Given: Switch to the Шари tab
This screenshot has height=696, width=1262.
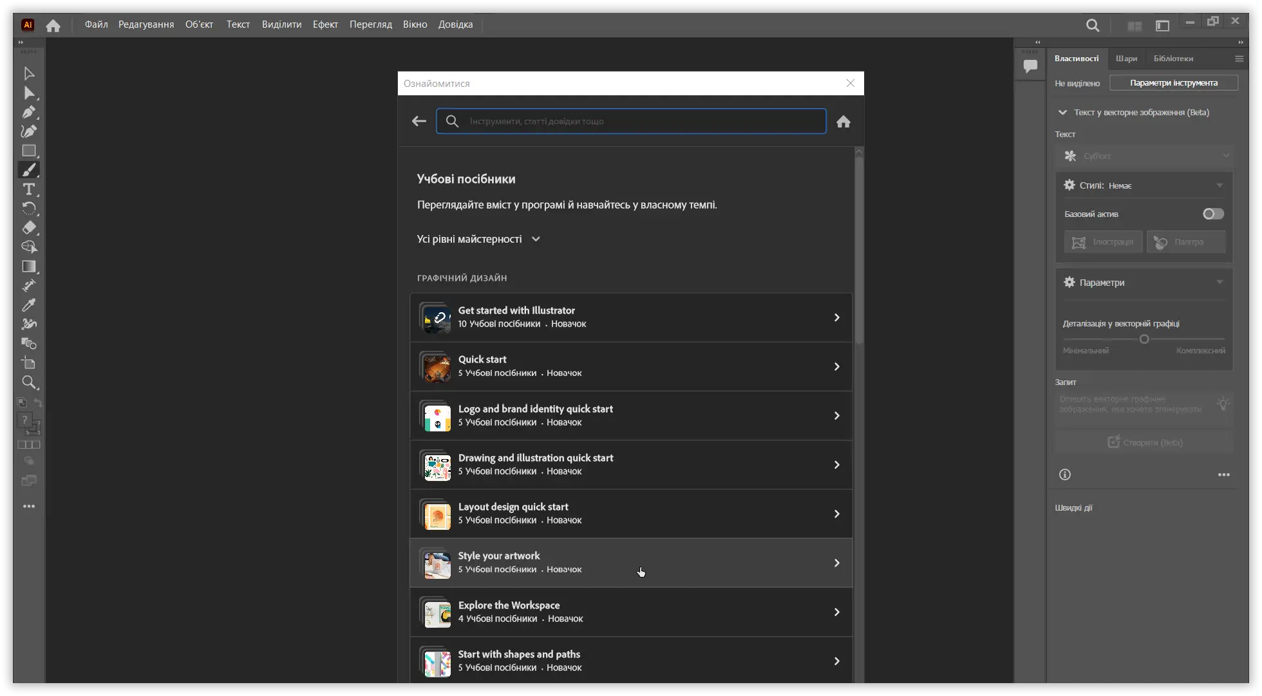Looking at the screenshot, I should click(1126, 59).
